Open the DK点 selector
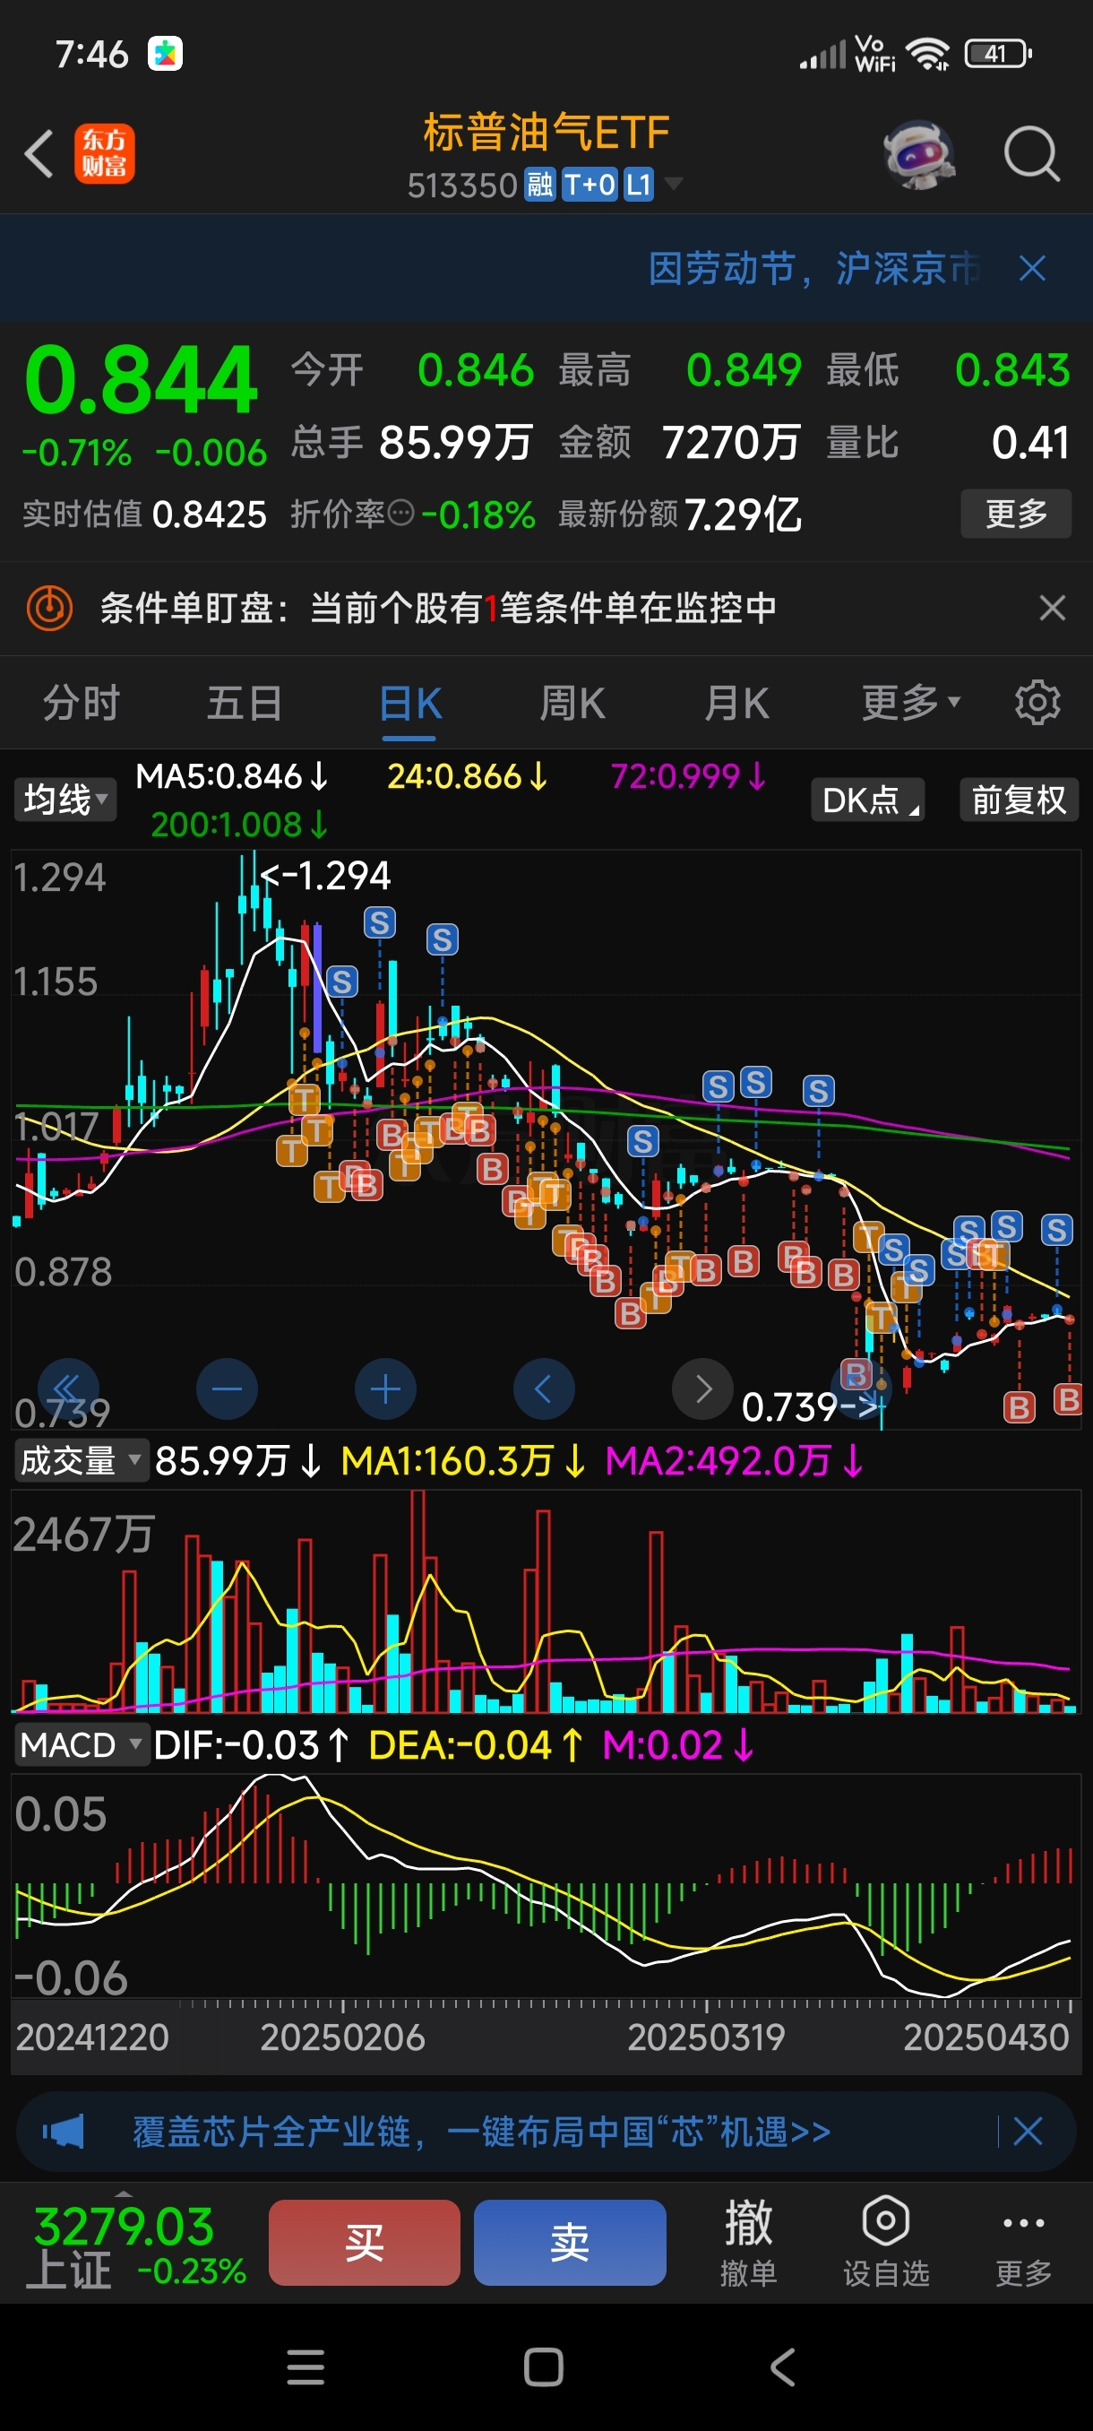Screen dimensions: 1093x2431 (x=867, y=800)
